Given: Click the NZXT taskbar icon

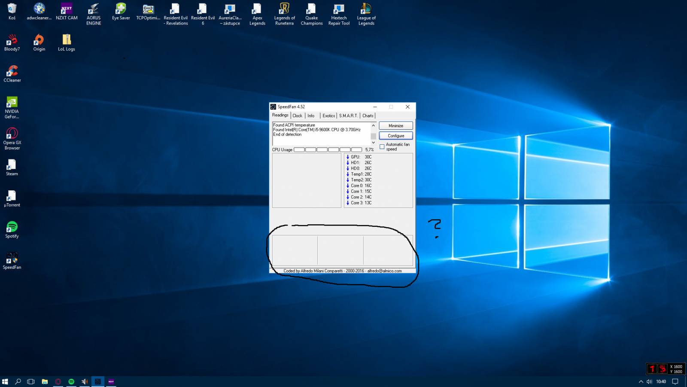Looking at the screenshot, I should (x=111, y=381).
